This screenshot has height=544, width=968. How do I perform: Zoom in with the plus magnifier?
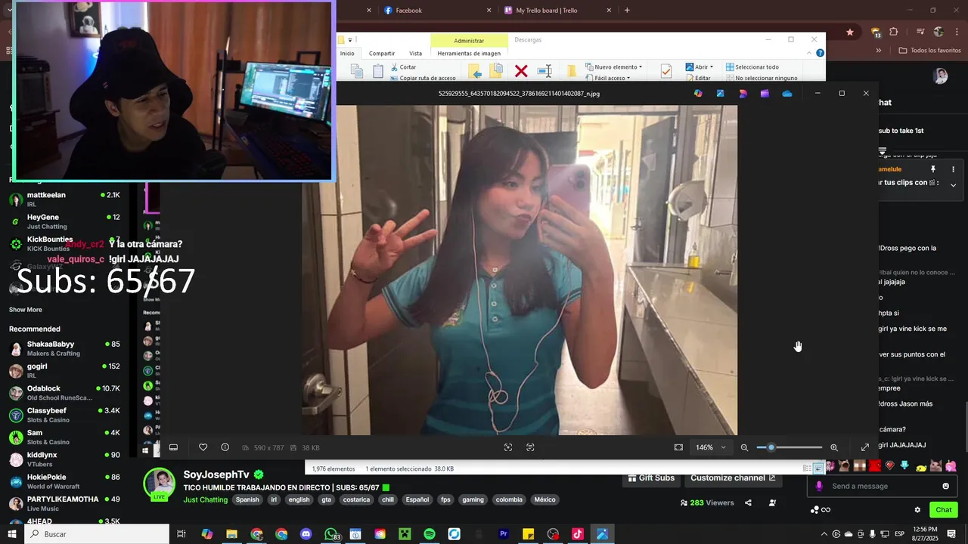pos(834,447)
